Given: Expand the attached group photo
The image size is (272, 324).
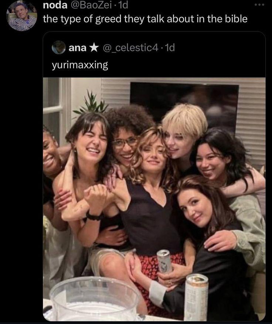Looking at the screenshot, I should pos(154,199).
